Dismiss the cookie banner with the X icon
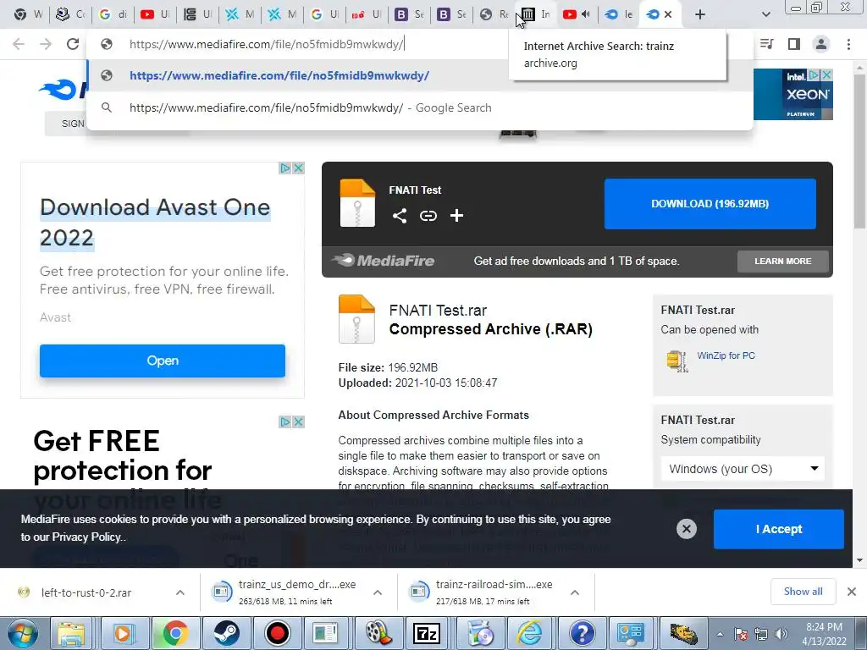867x650 pixels. 686,529
